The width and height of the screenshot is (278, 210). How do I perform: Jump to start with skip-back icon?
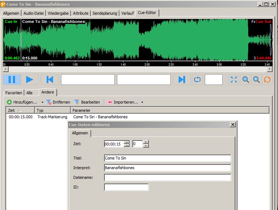(50, 80)
